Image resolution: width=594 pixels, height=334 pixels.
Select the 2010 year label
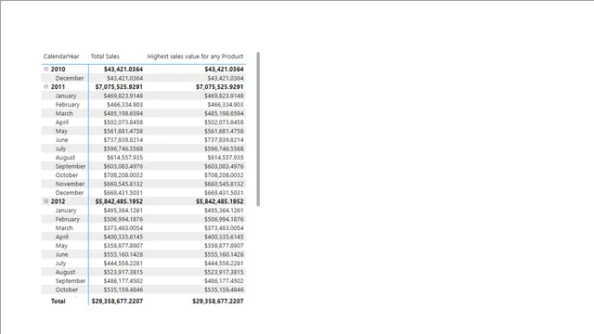click(x=58, y=70)
